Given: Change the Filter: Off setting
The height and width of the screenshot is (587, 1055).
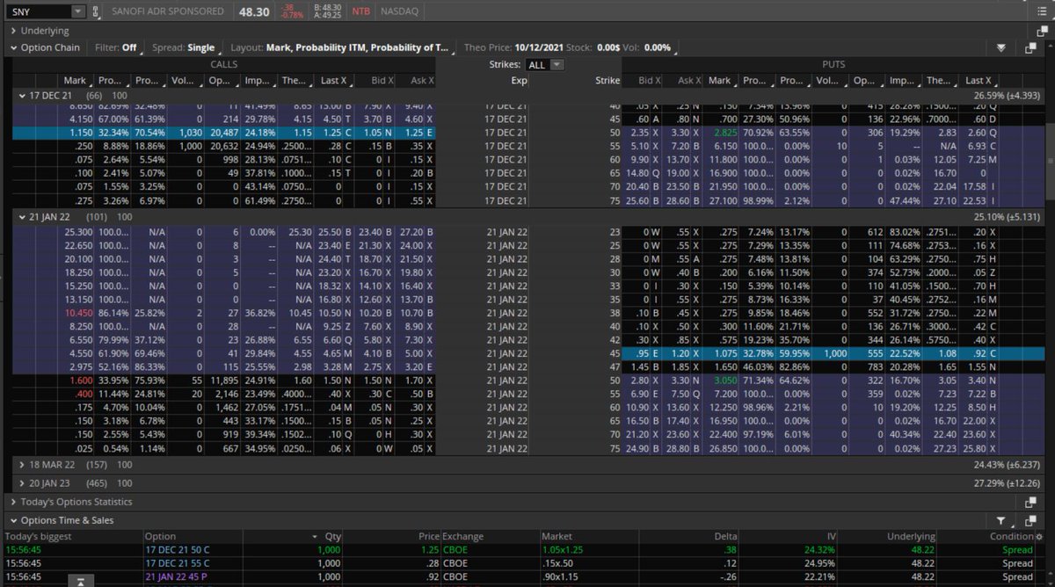Looking at the screenshot, I should (x=116, y=47).
